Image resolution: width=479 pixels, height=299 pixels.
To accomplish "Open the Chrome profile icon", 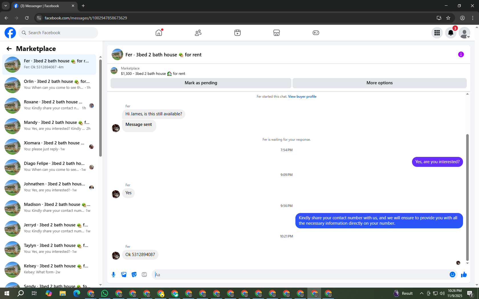I will tap(462, 18).
